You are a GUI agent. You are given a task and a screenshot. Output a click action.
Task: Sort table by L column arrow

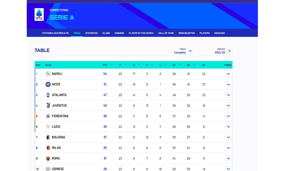pyautogui.click(x=165, y=65)
